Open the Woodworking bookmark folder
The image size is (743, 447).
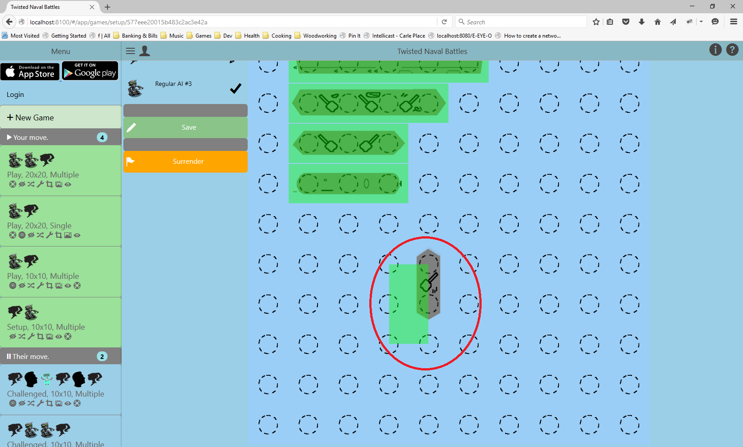(x=316, y=36)
